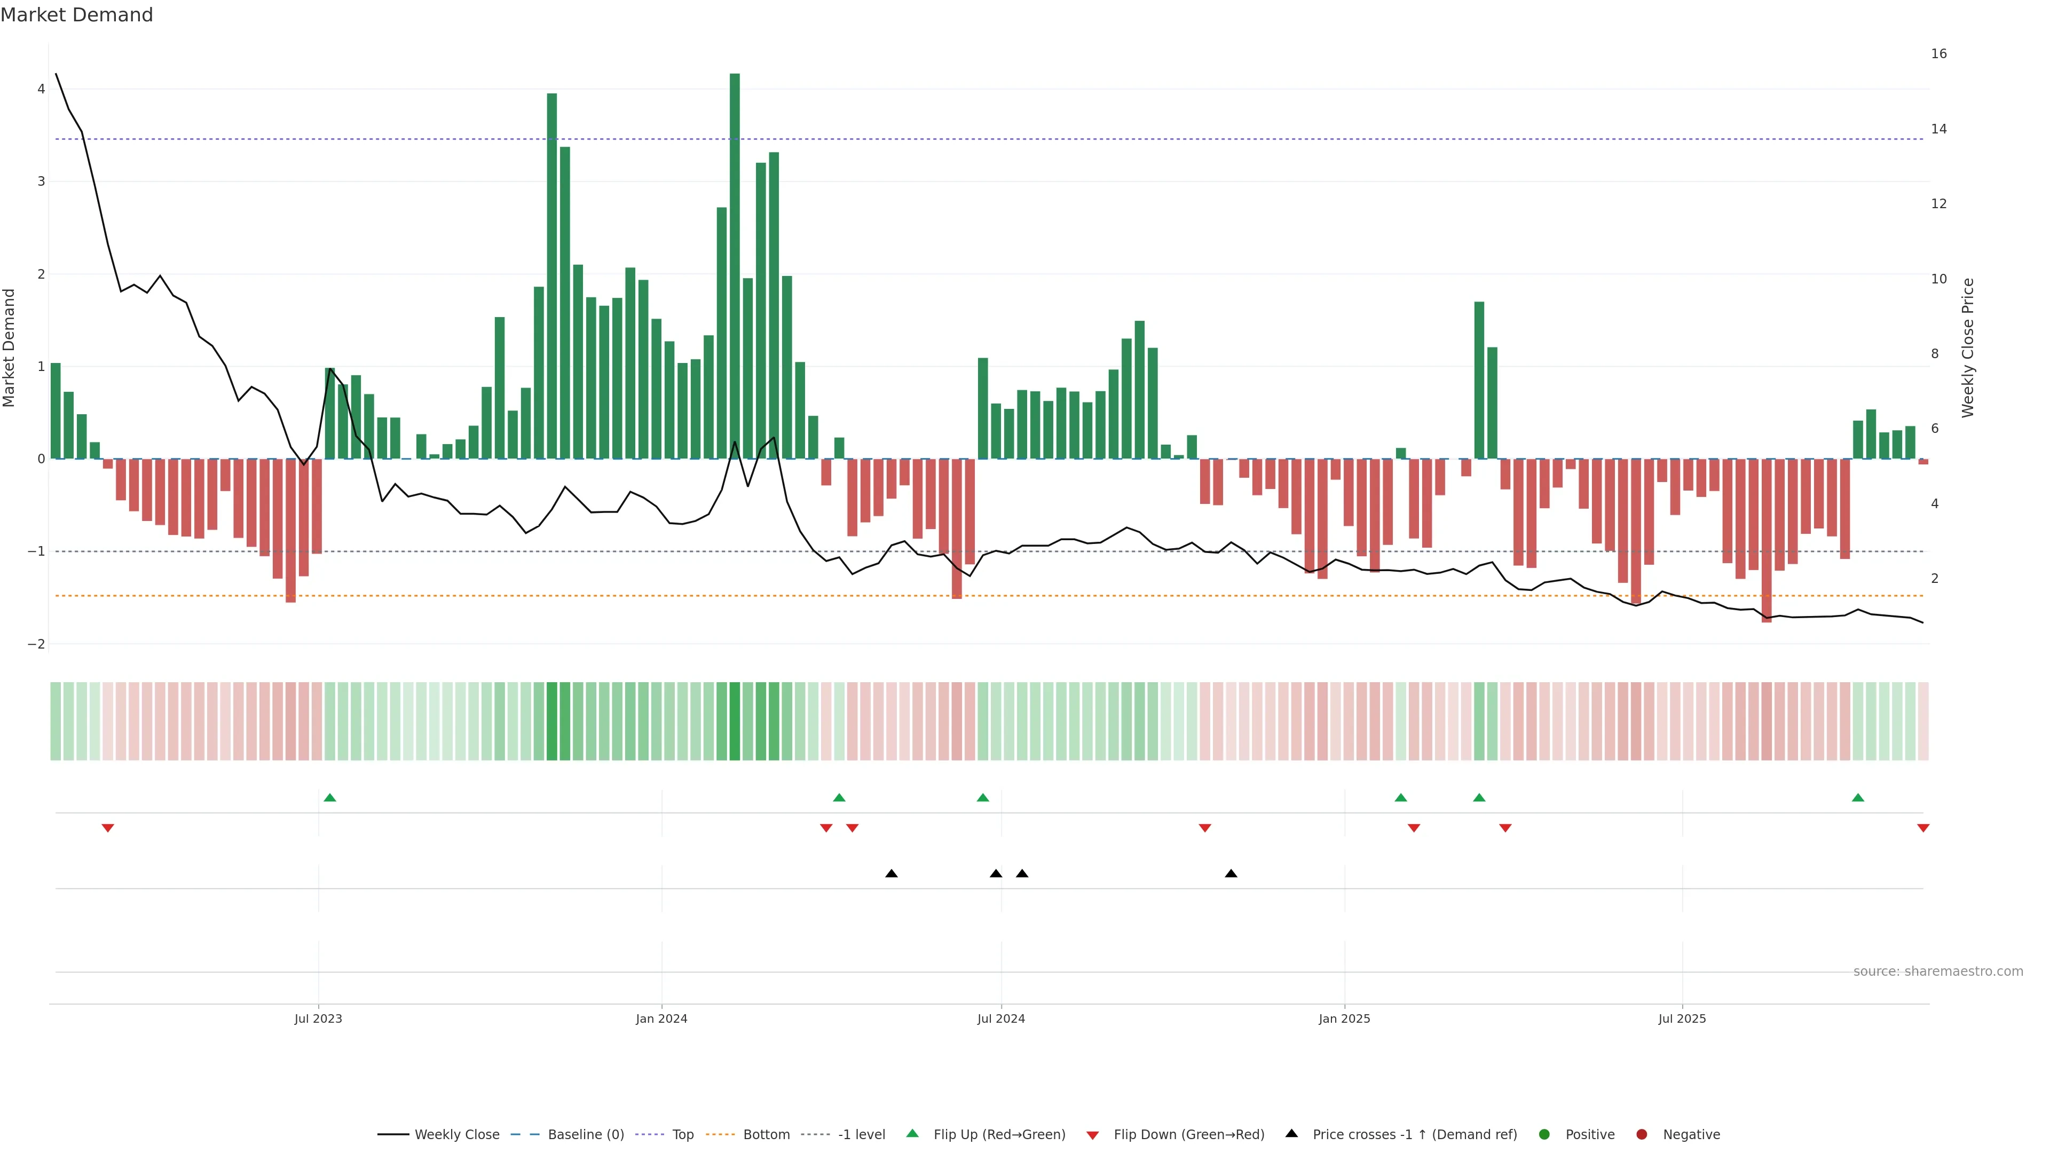
Task: Click the Weekly Close Price axis title
Action: point(1967,348)
